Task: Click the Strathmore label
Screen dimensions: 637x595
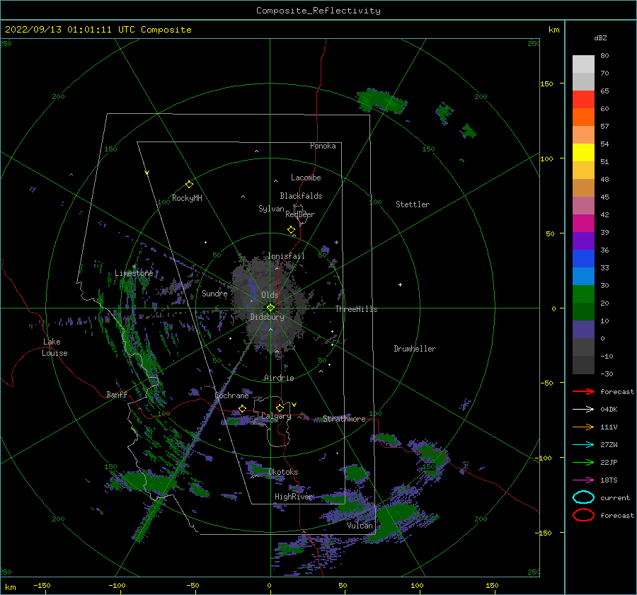Action: [x=344, y=419]
